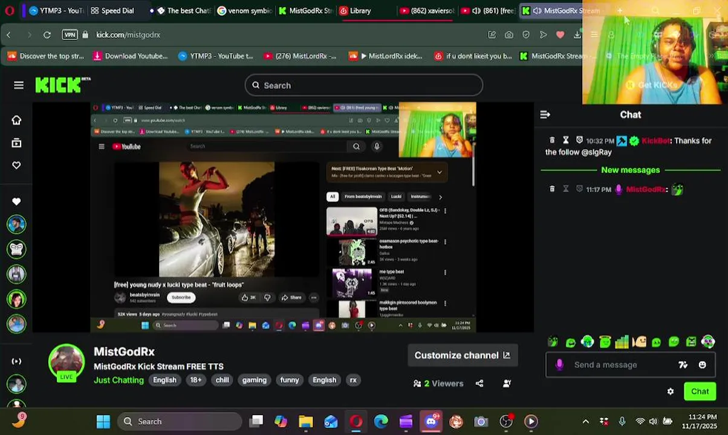Viewport: 728px width, 435px height.
Task: Send message with Chat button
Action: coord(700,391)
